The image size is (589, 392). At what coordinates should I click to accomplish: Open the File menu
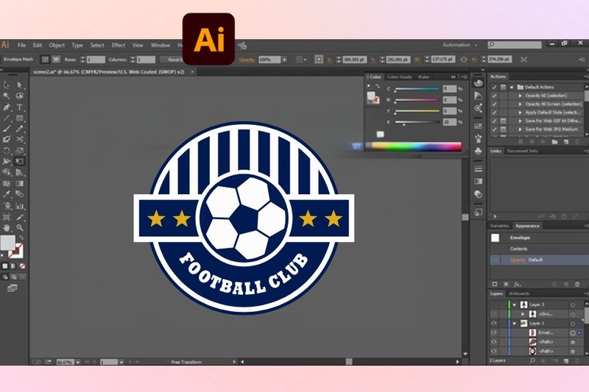pos(21,46)
